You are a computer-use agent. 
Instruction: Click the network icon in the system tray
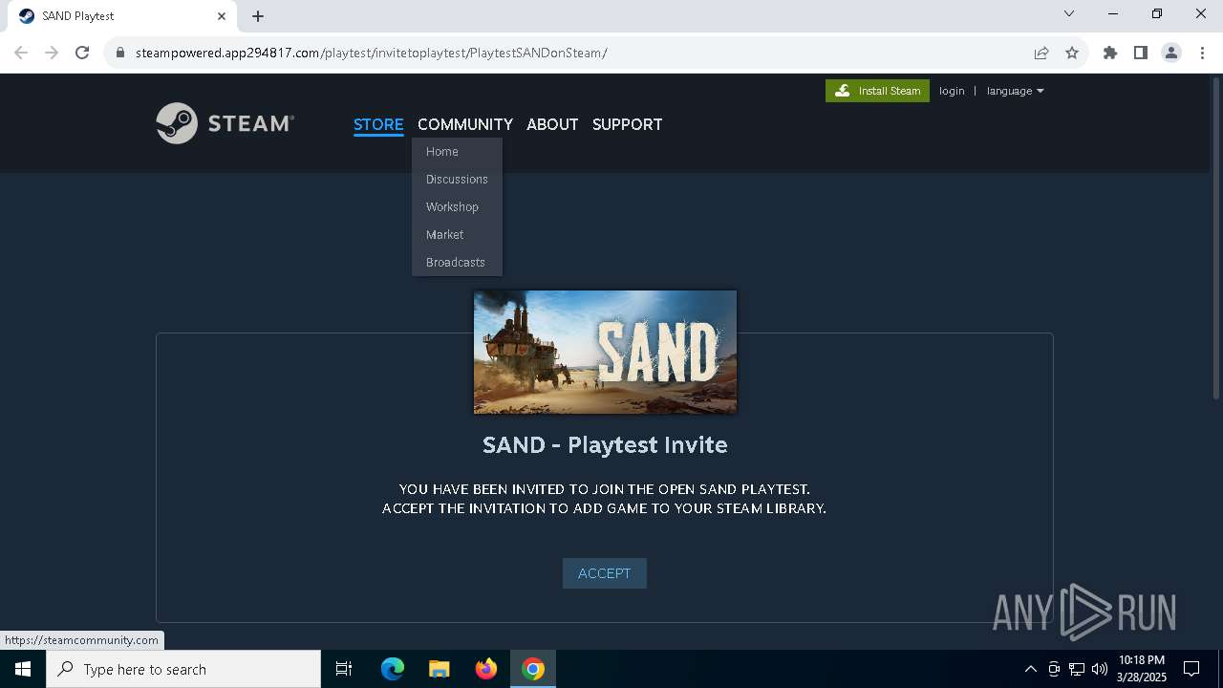[x=1077, y=669]
